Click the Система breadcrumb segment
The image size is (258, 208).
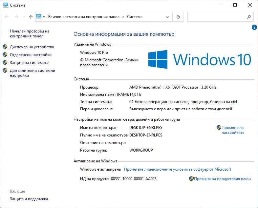[135, 17]
